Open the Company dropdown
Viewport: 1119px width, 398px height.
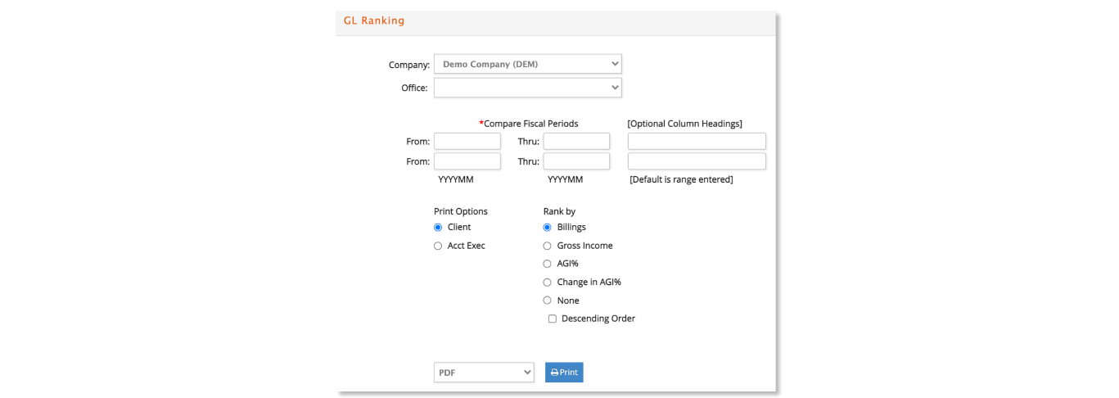528,64
